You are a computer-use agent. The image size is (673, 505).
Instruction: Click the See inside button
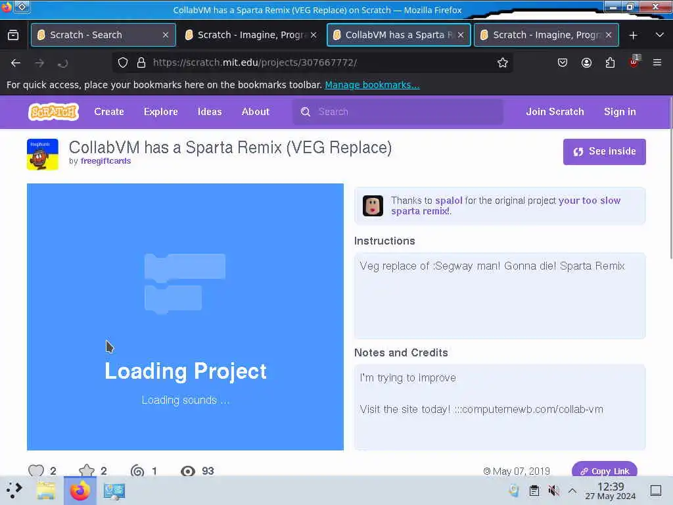click(x=604, y=152)
